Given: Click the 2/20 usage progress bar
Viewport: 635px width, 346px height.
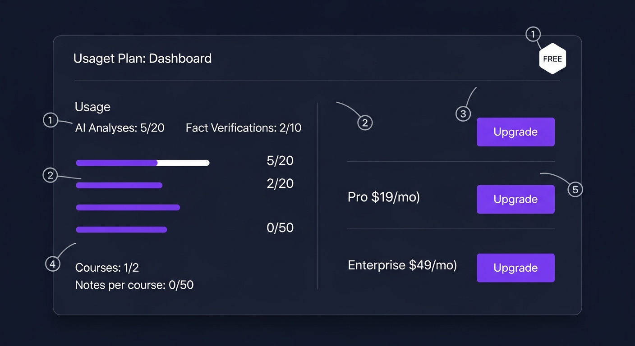Looking at the screenshot, I should 120,185.
